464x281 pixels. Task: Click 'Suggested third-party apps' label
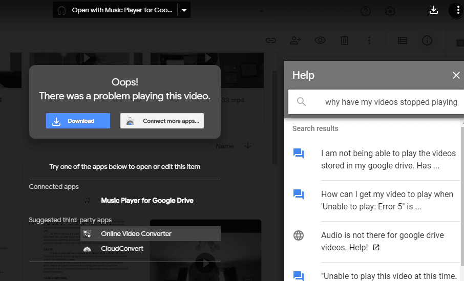click(x=70, y=220)
